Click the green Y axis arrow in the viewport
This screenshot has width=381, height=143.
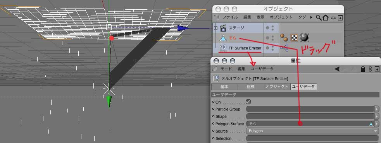click(x=109, y=102)
